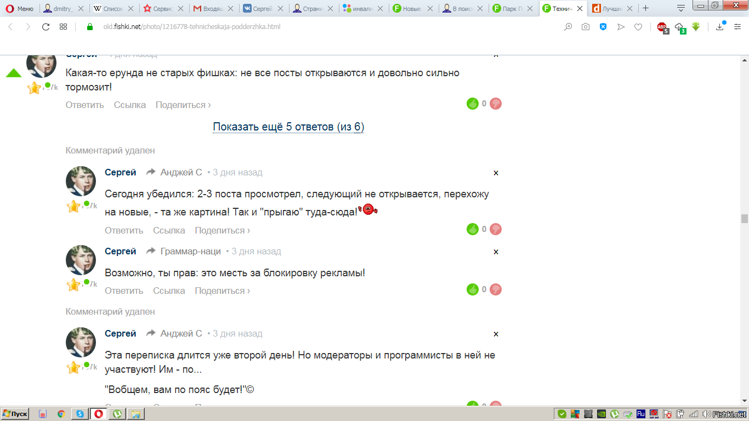749x421 pixels.
Task: Switch to the Парк П tab
Action: (513, 9)
